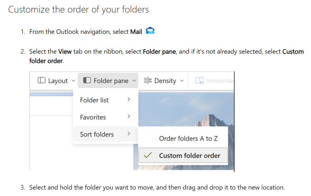Click 'folder order' text on step 2's second line

click(x=46, y=61)
